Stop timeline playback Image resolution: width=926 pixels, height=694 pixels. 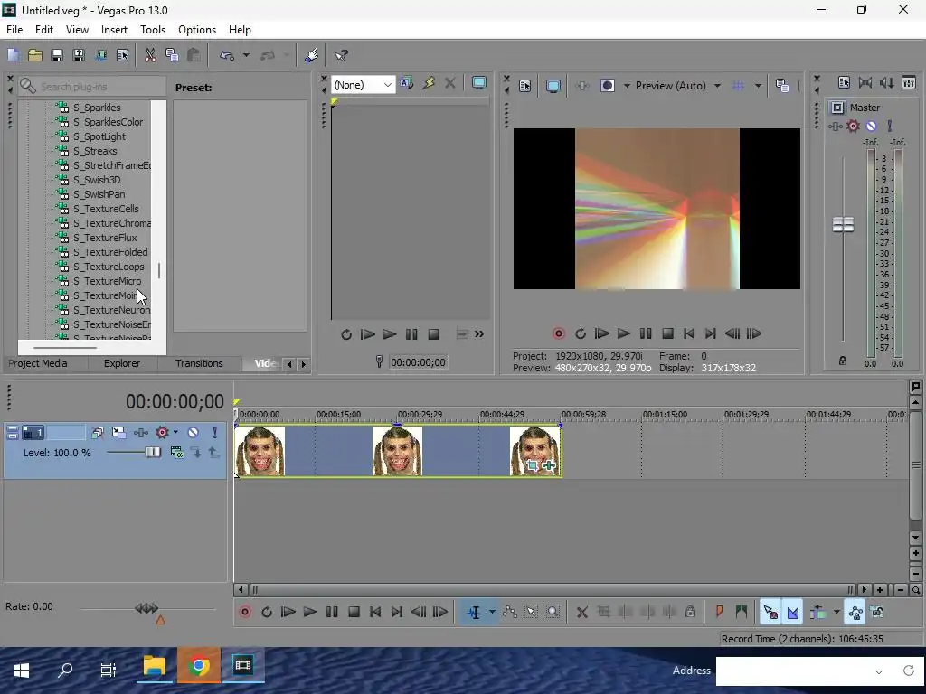point(354,612)
